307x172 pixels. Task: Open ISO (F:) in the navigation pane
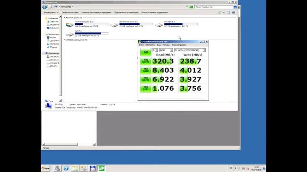pos(52,66)
